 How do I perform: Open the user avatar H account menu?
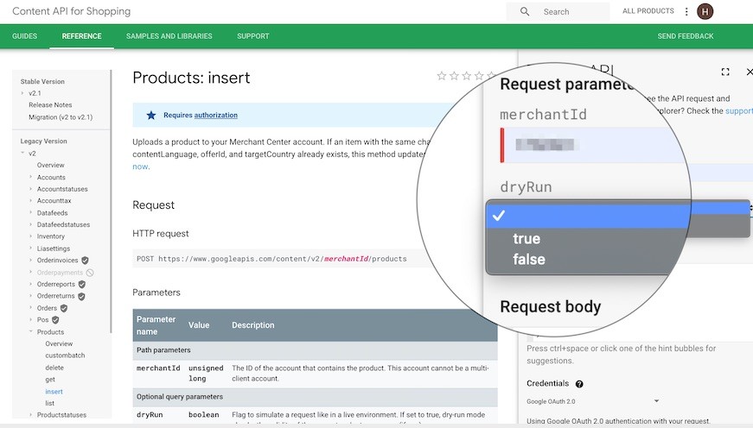(x=705, y=11)
